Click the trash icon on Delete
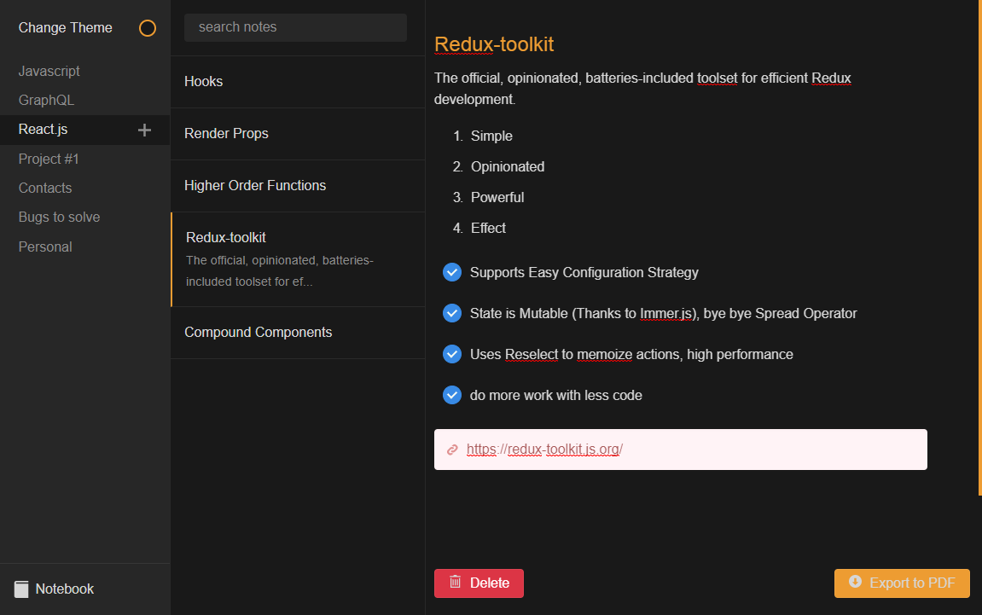Image resolution: width=982 pixels, height=615 pixels. click(x=456, y=582)
